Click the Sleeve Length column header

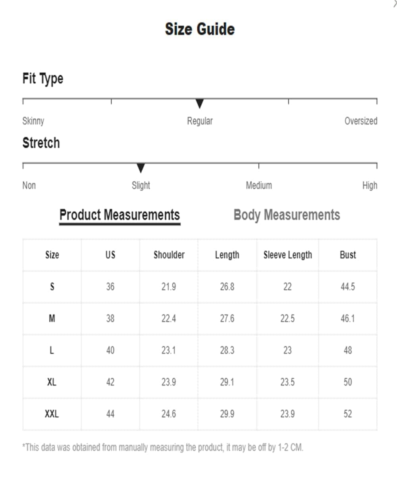click(288, 255)
